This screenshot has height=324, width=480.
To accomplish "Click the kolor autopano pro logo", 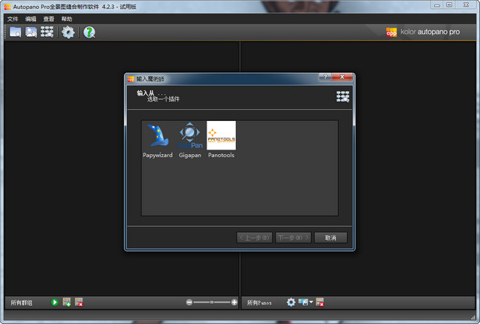I will pyautogui.click(x=423, y=32).
